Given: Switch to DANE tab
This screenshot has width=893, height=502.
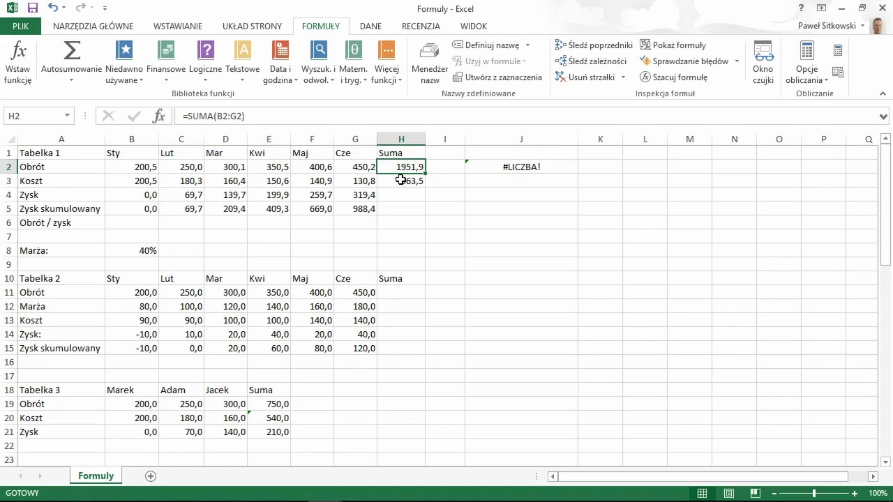Looking at the screenshot, I should [370, 26].
